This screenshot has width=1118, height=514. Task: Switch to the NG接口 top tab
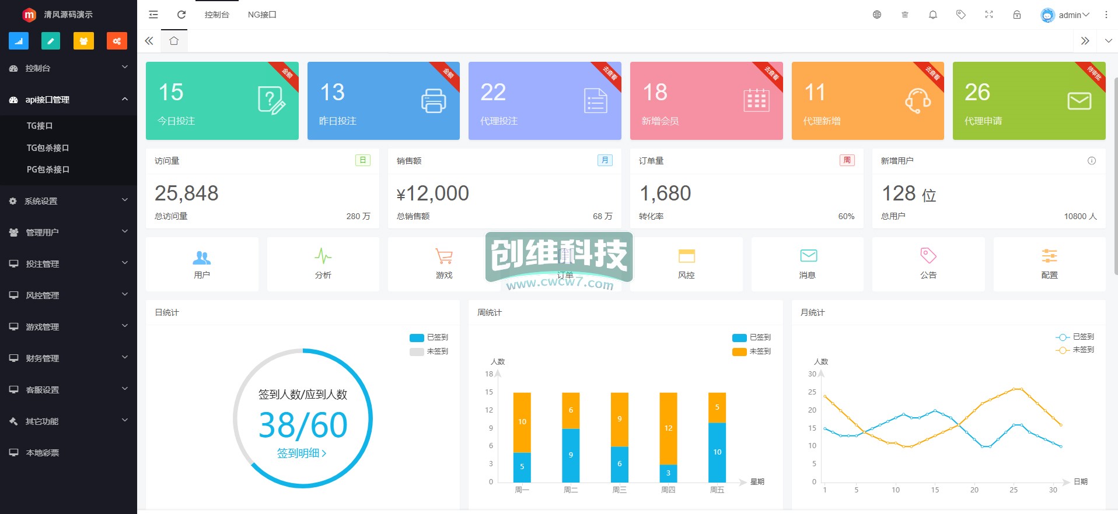262,15
